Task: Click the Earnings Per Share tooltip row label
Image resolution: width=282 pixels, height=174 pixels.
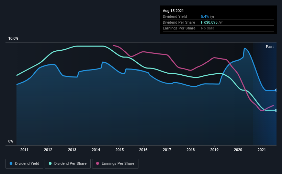Action: (179, 28)
